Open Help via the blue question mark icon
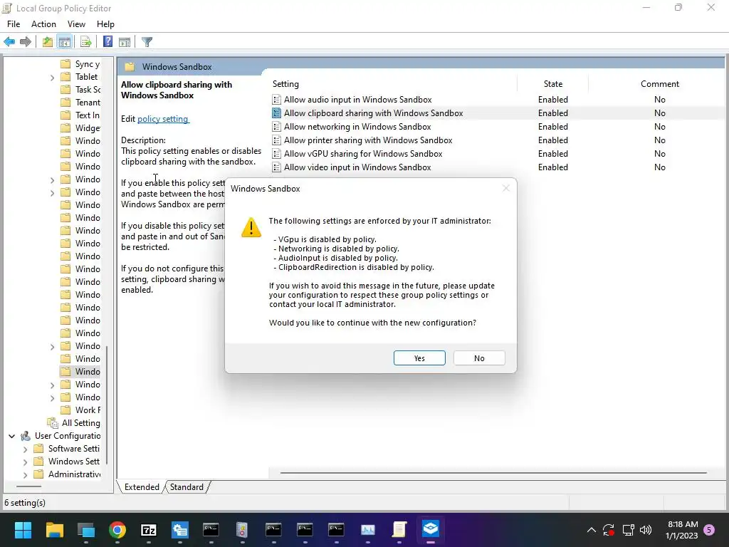The width and height of the screenshot is (729, 547). 107,41
